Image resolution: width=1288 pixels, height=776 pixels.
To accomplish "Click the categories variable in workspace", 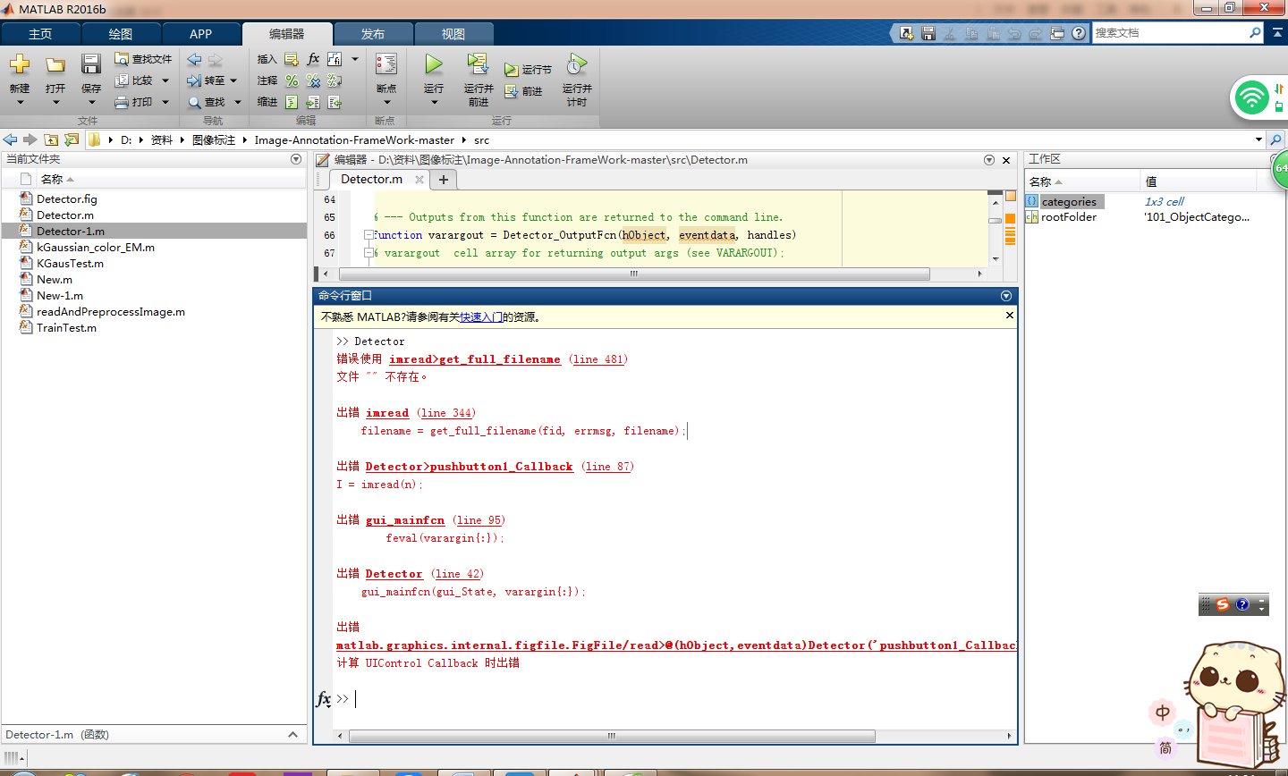I will coord(1069,202).
